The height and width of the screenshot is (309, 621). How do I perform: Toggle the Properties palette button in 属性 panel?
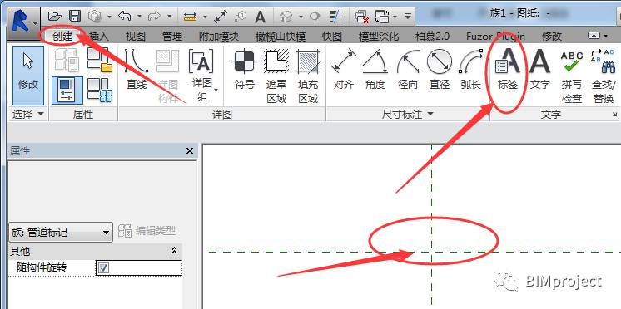point(67,90)
